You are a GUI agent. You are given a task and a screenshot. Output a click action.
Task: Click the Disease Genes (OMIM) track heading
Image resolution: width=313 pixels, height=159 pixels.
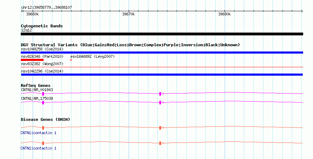point(45,119)
